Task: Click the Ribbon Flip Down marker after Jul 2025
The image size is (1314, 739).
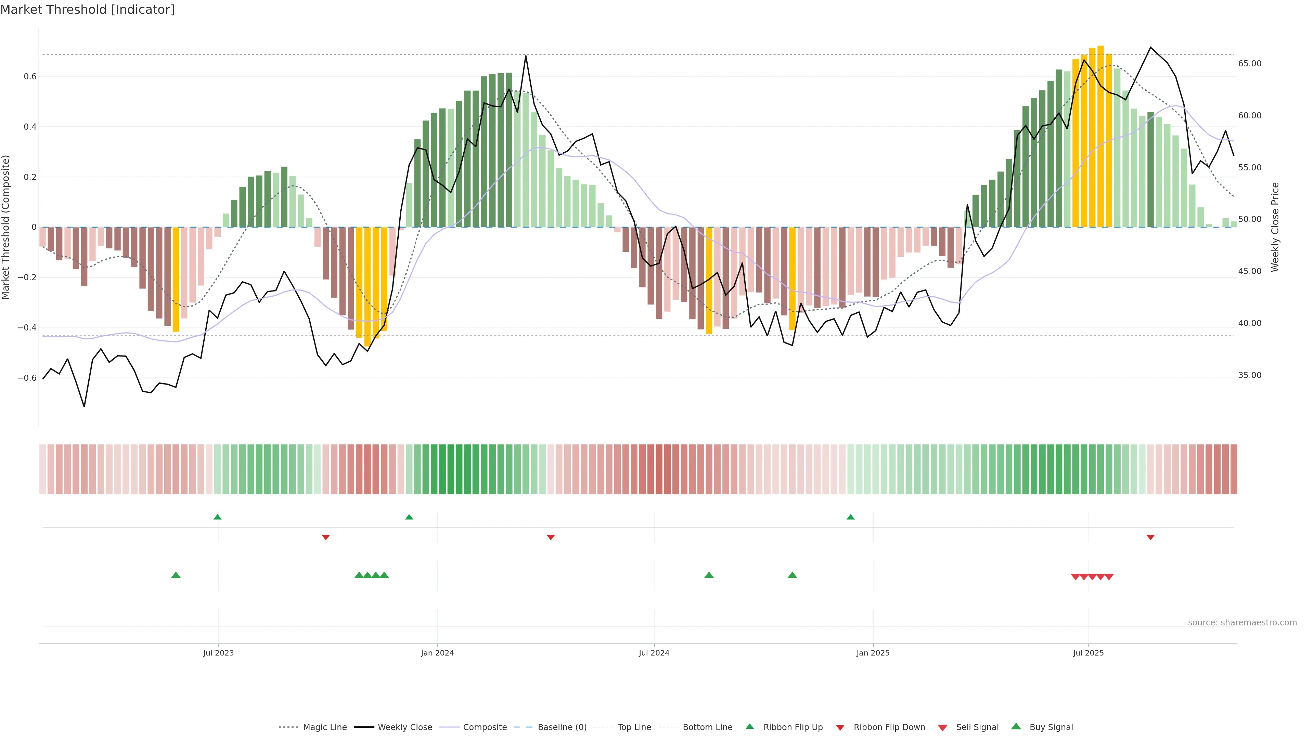Action: pos(1150,537)
